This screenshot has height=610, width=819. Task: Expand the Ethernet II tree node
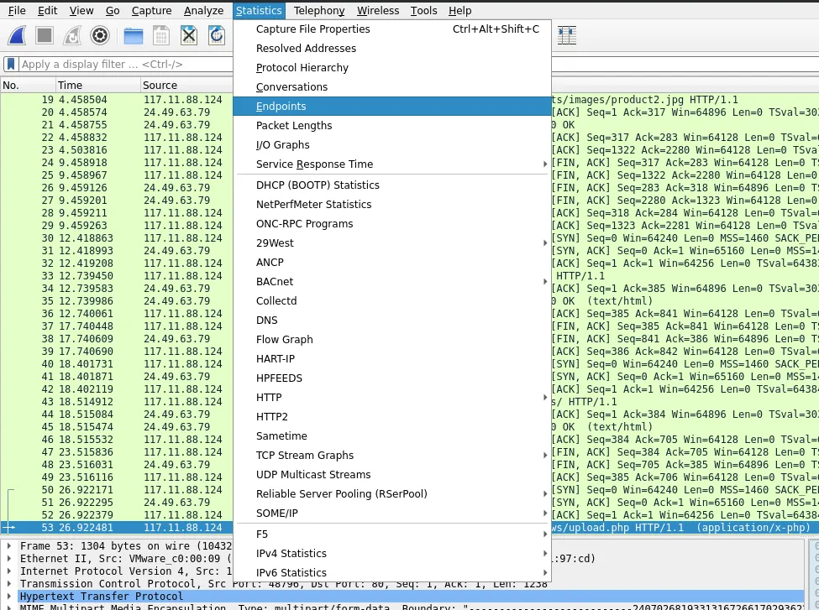pos(9,558)
